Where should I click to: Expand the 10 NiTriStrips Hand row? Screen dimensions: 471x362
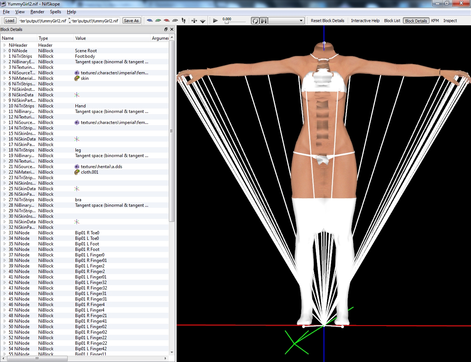(x=4, y=106)
